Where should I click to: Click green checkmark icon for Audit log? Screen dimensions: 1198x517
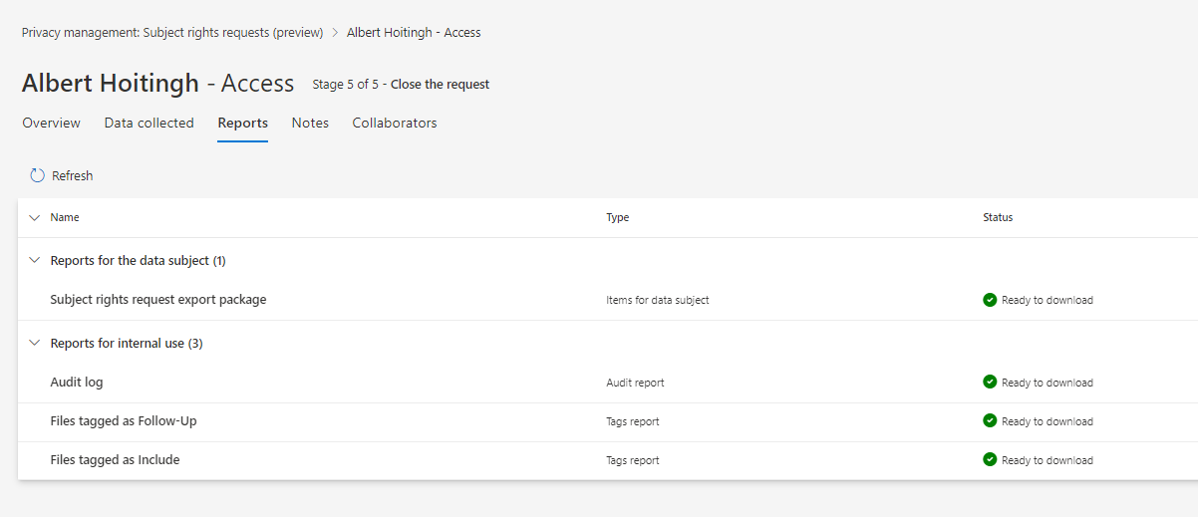tap(990, 383)
